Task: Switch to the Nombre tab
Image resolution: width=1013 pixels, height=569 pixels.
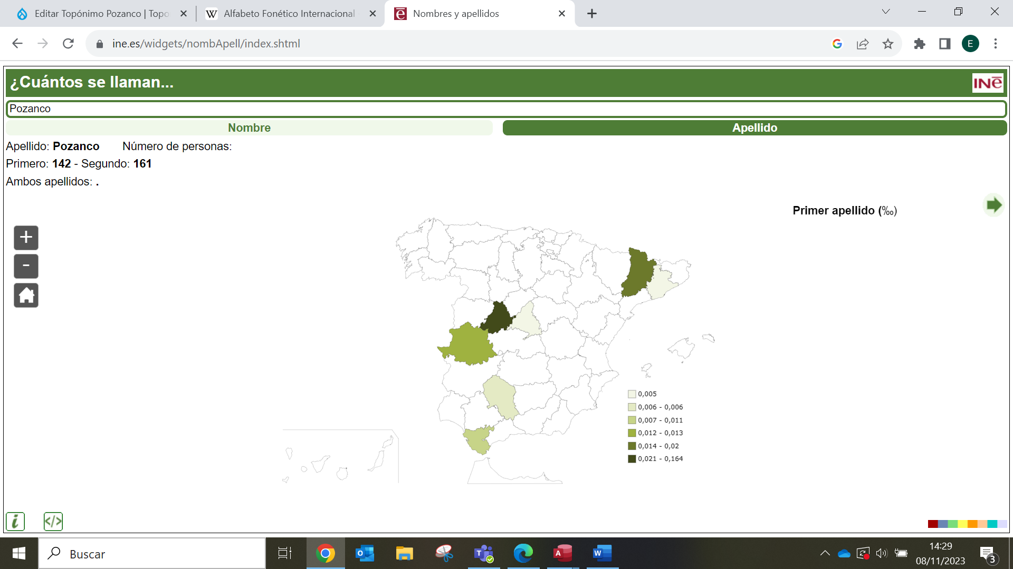Action: [249, 128]
